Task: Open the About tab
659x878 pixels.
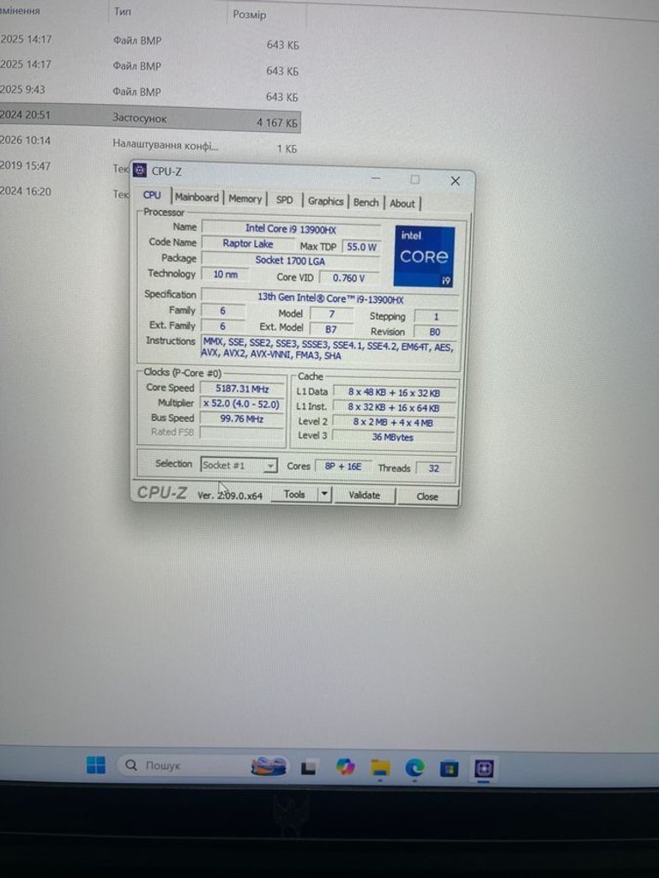Action: [402, 204]
